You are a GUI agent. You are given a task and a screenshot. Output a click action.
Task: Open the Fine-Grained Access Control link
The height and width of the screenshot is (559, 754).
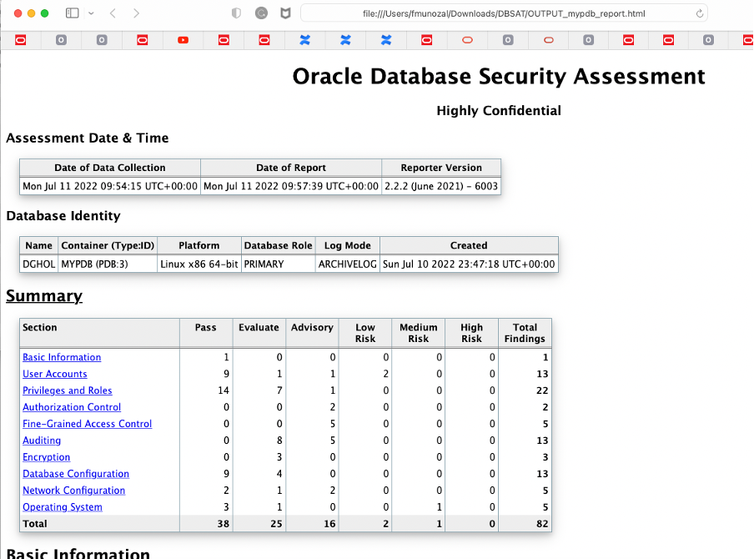click(x=87, y=424)
